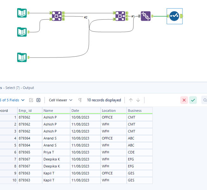207x190 pixels.
Task: Click output anchor of bottom Input Data
Action: click(x=29, y=57)
